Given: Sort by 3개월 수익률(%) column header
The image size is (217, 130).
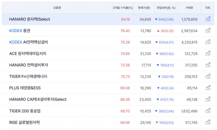Looking at the screenshot, I should click(123, 8).
